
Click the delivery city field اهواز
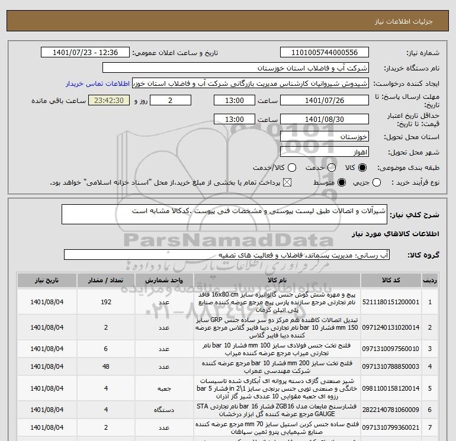325,152
